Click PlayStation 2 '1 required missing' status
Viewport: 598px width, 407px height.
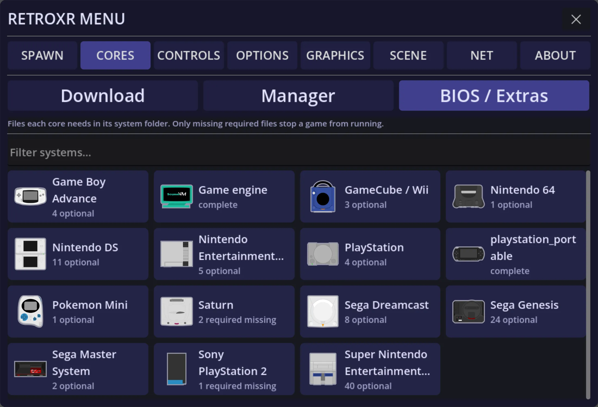click(x=237, y=386)
